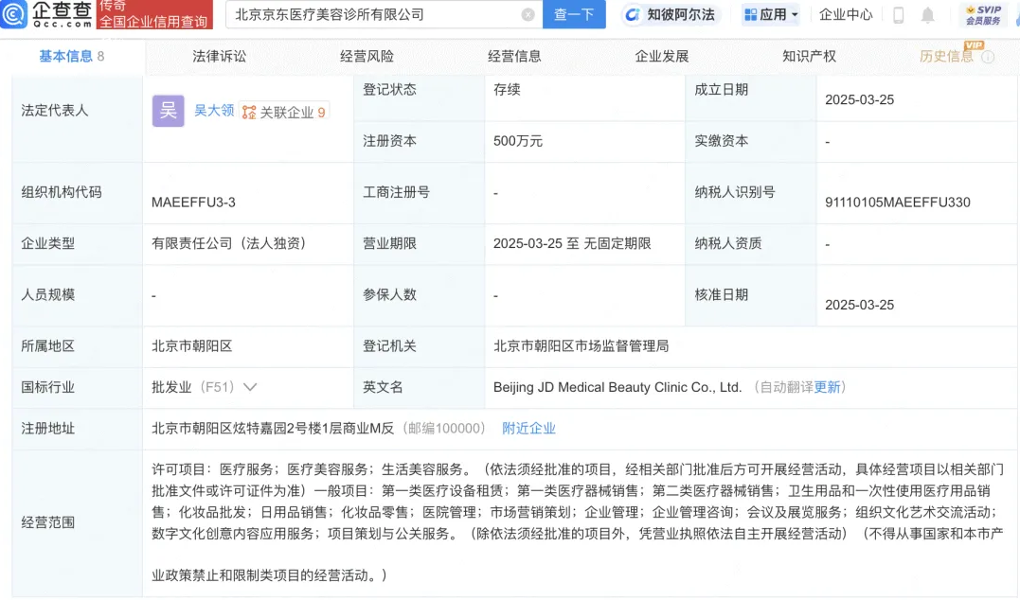
Task: Click the Qcc.com logo icon
Action: tap(13, 13)
